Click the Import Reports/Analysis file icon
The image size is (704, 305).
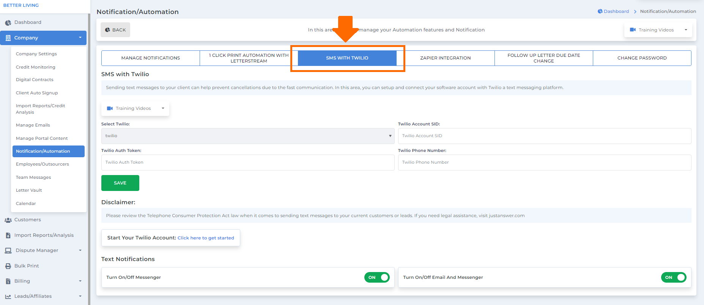[8, 235]
